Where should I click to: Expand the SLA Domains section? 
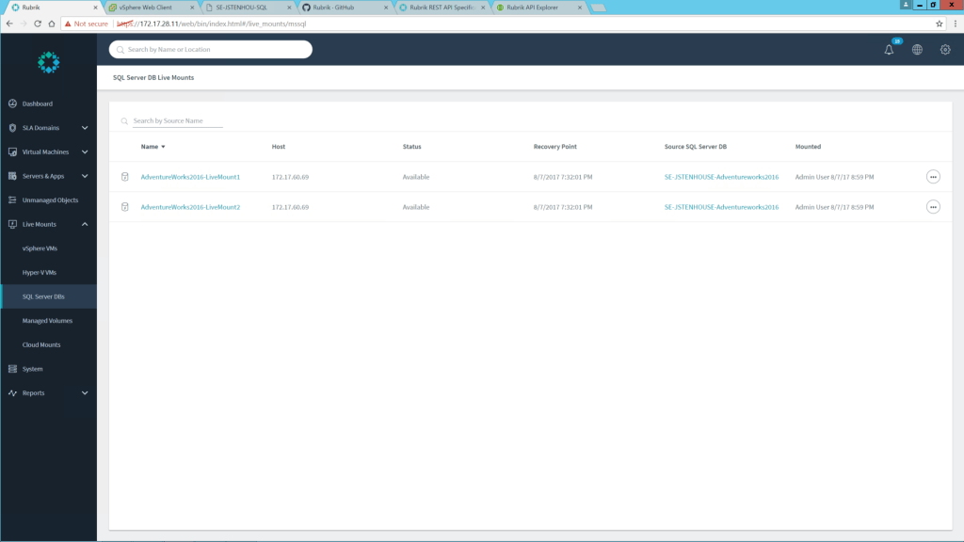point(85,128)
